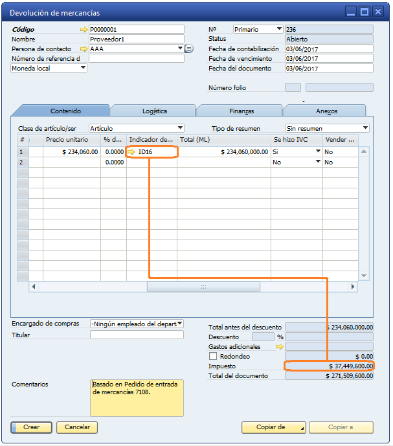
Task: Expand the Moneda local dropdown
Action: pyautogui.click(x=83, y=68)
